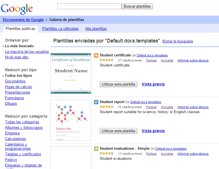The image size is (219, 169).
Task: Report abuse for Student evaluations
Action: point(193,154)
